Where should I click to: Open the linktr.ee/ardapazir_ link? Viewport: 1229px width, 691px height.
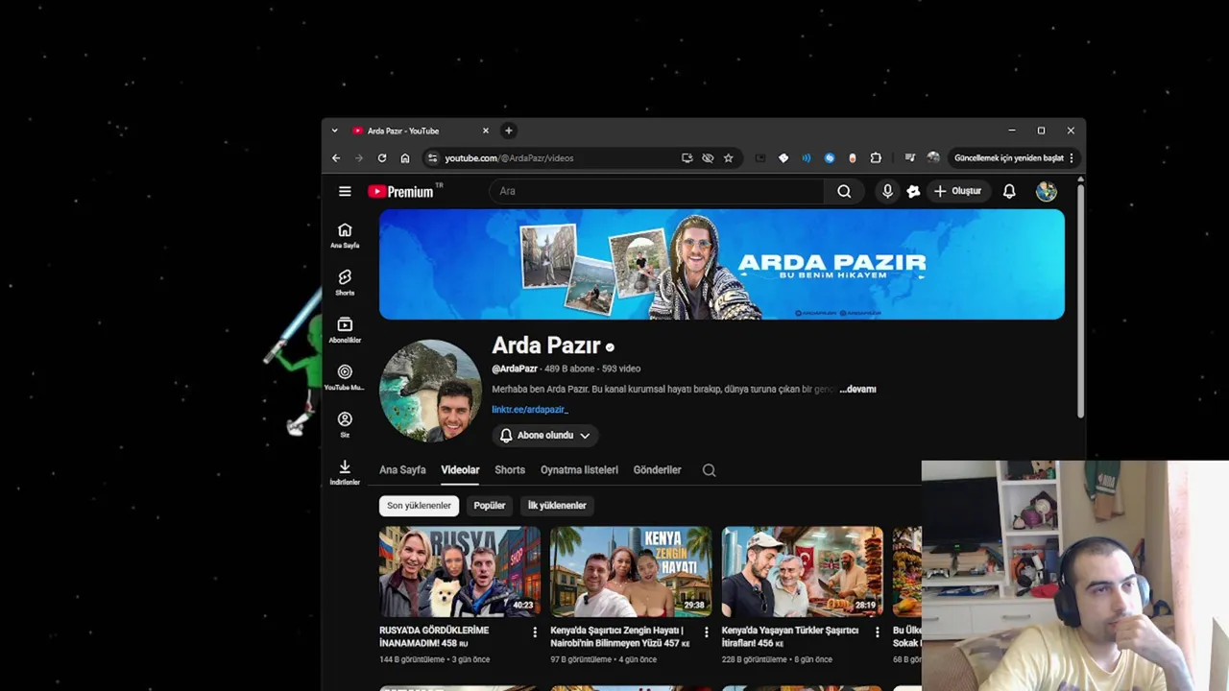pos(530,410)
